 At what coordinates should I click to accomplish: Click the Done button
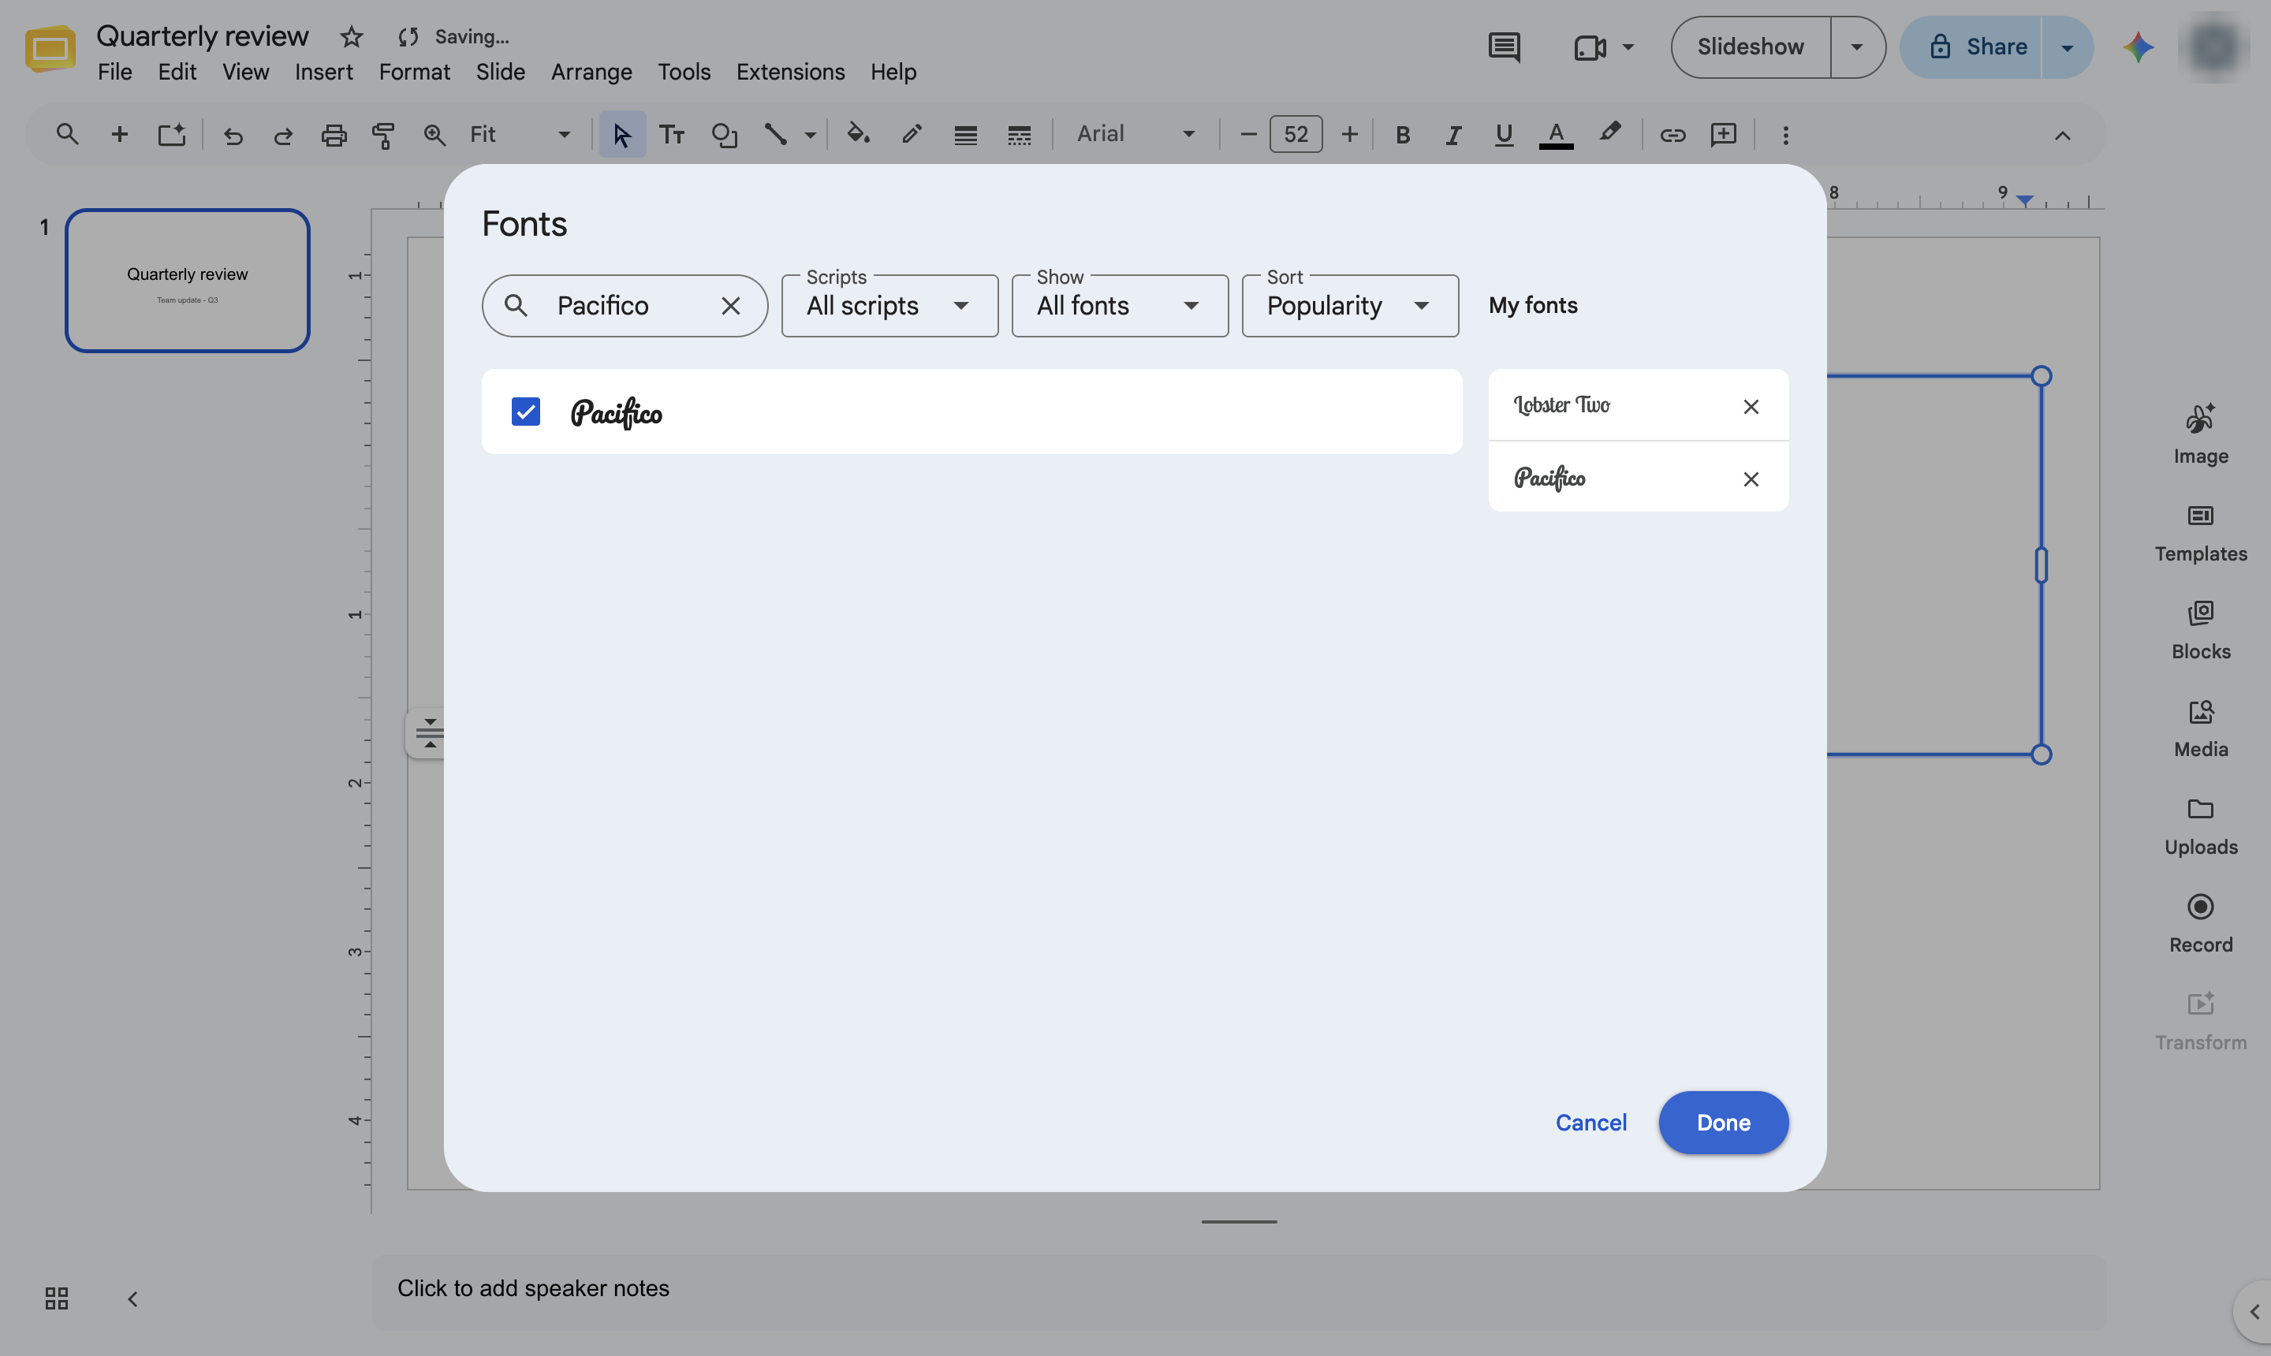click(1723, 1122)
